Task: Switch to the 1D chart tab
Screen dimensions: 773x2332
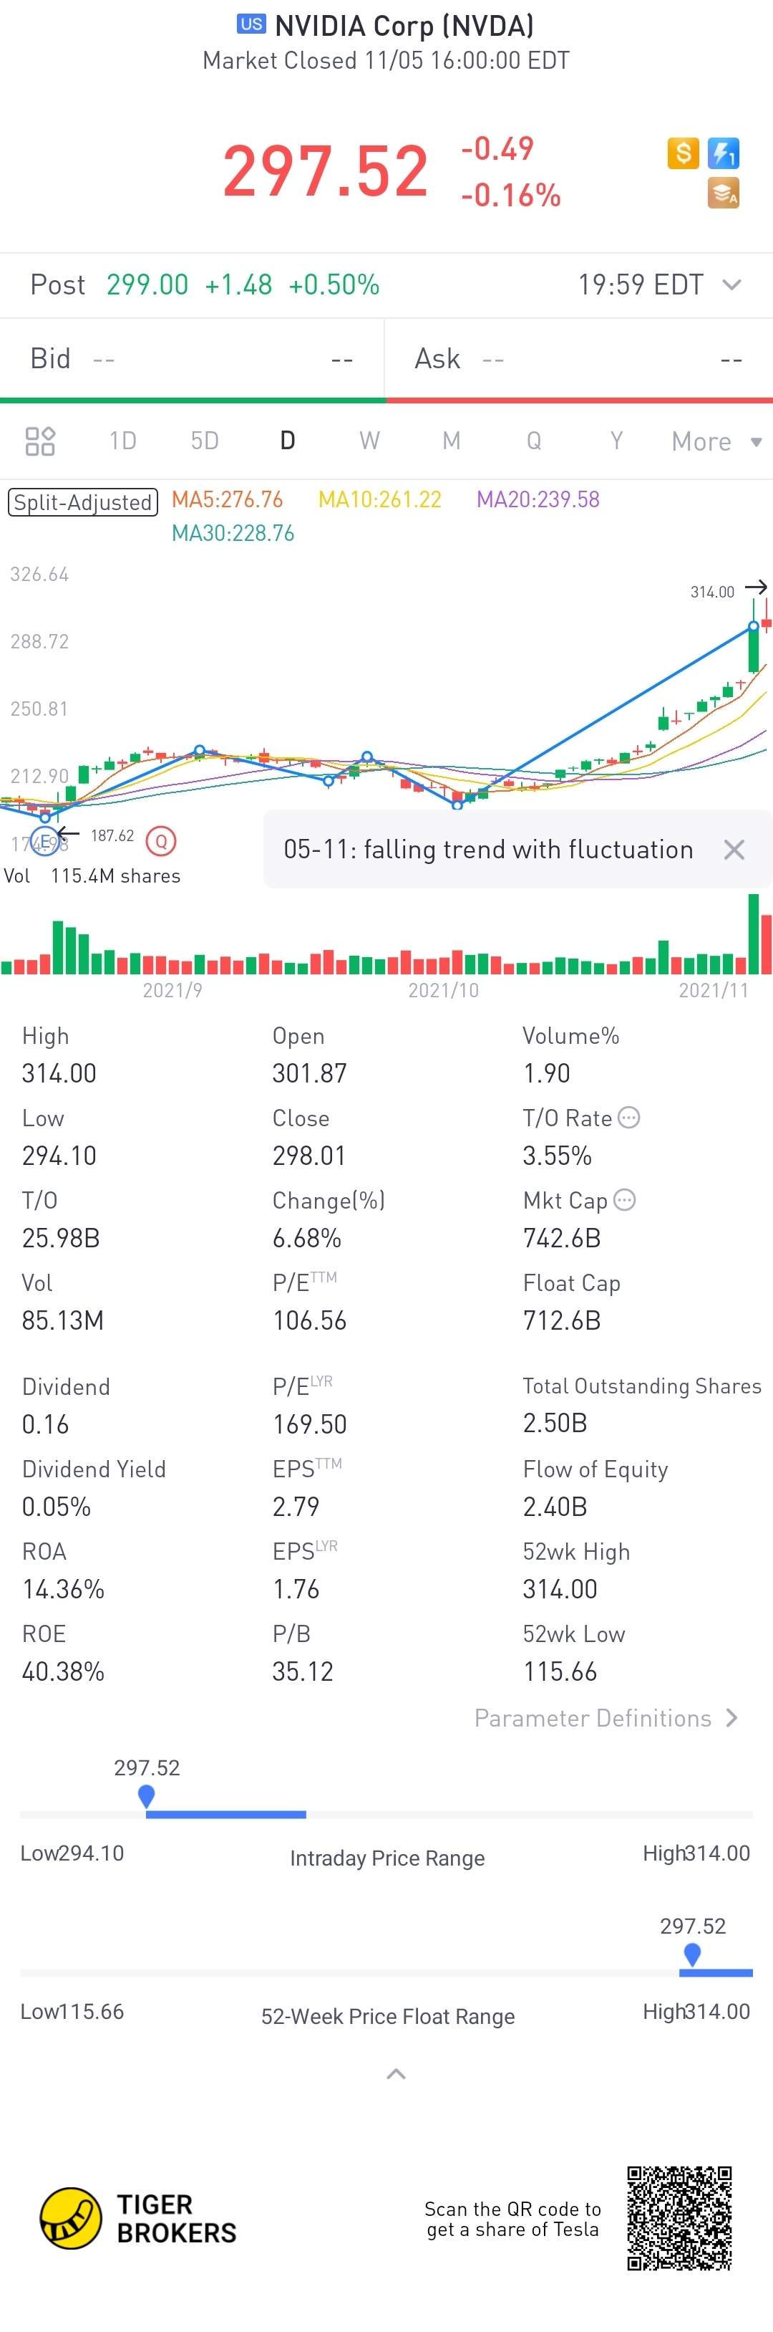Action: [122, 441]
